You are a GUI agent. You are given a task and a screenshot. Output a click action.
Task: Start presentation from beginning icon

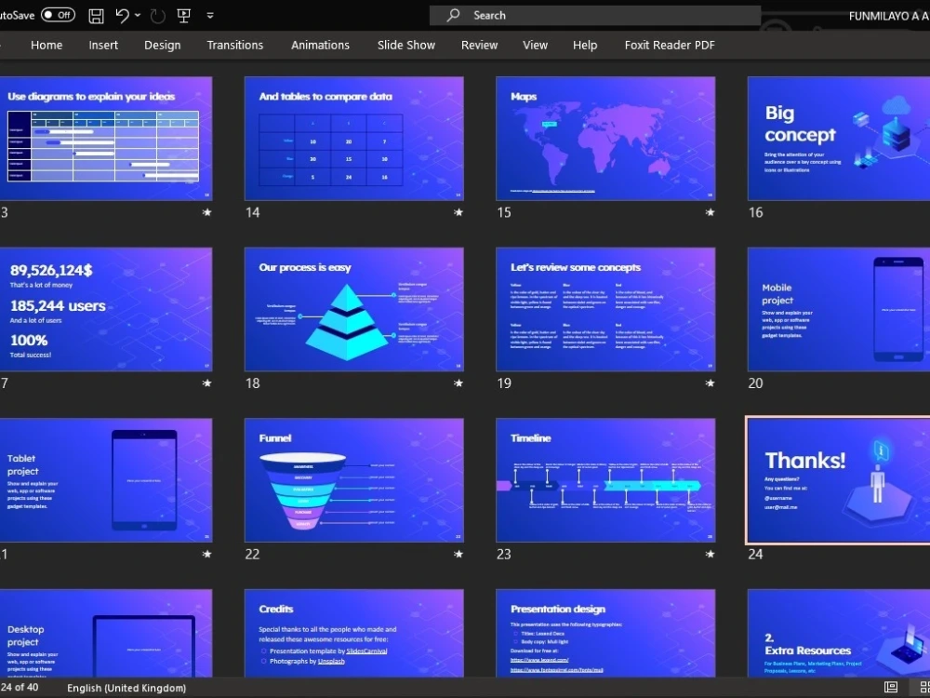pos(184,16)
